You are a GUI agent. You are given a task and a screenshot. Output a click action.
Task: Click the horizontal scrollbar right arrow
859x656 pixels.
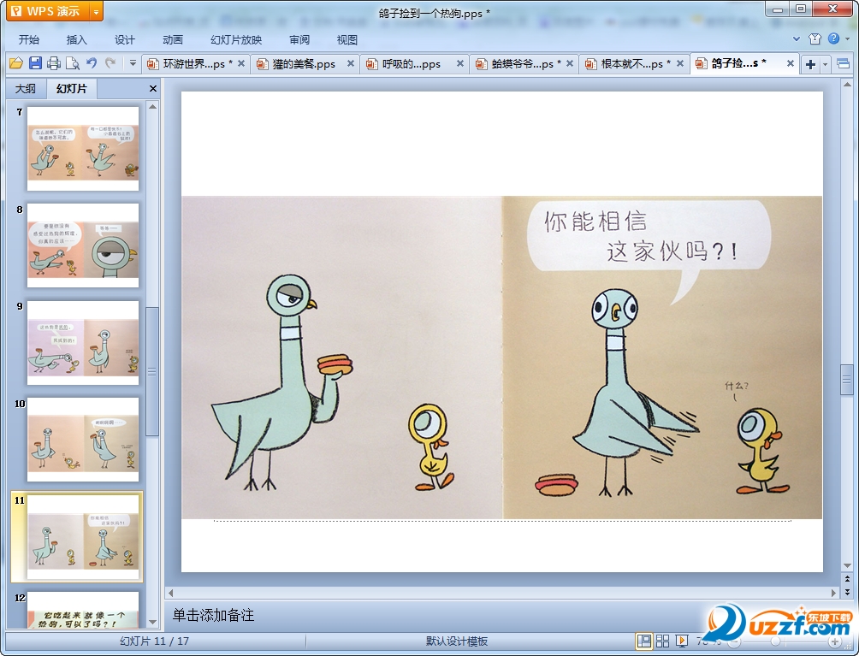(834, 593)
